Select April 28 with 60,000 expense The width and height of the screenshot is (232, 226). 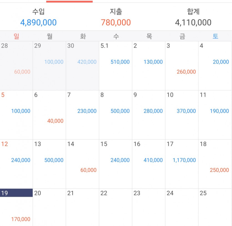point(16,66)
